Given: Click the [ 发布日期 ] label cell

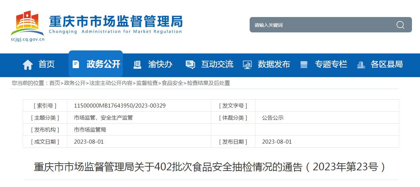Looking at the screenshot, I should 233,142.
